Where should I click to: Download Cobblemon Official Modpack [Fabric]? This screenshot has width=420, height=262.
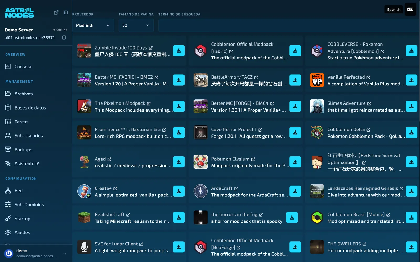coord(295,51)
